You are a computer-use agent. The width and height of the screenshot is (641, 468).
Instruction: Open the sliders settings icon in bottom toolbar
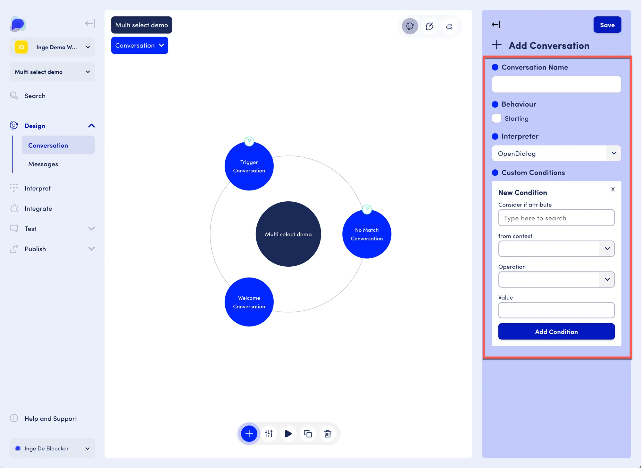pos(269,434)
